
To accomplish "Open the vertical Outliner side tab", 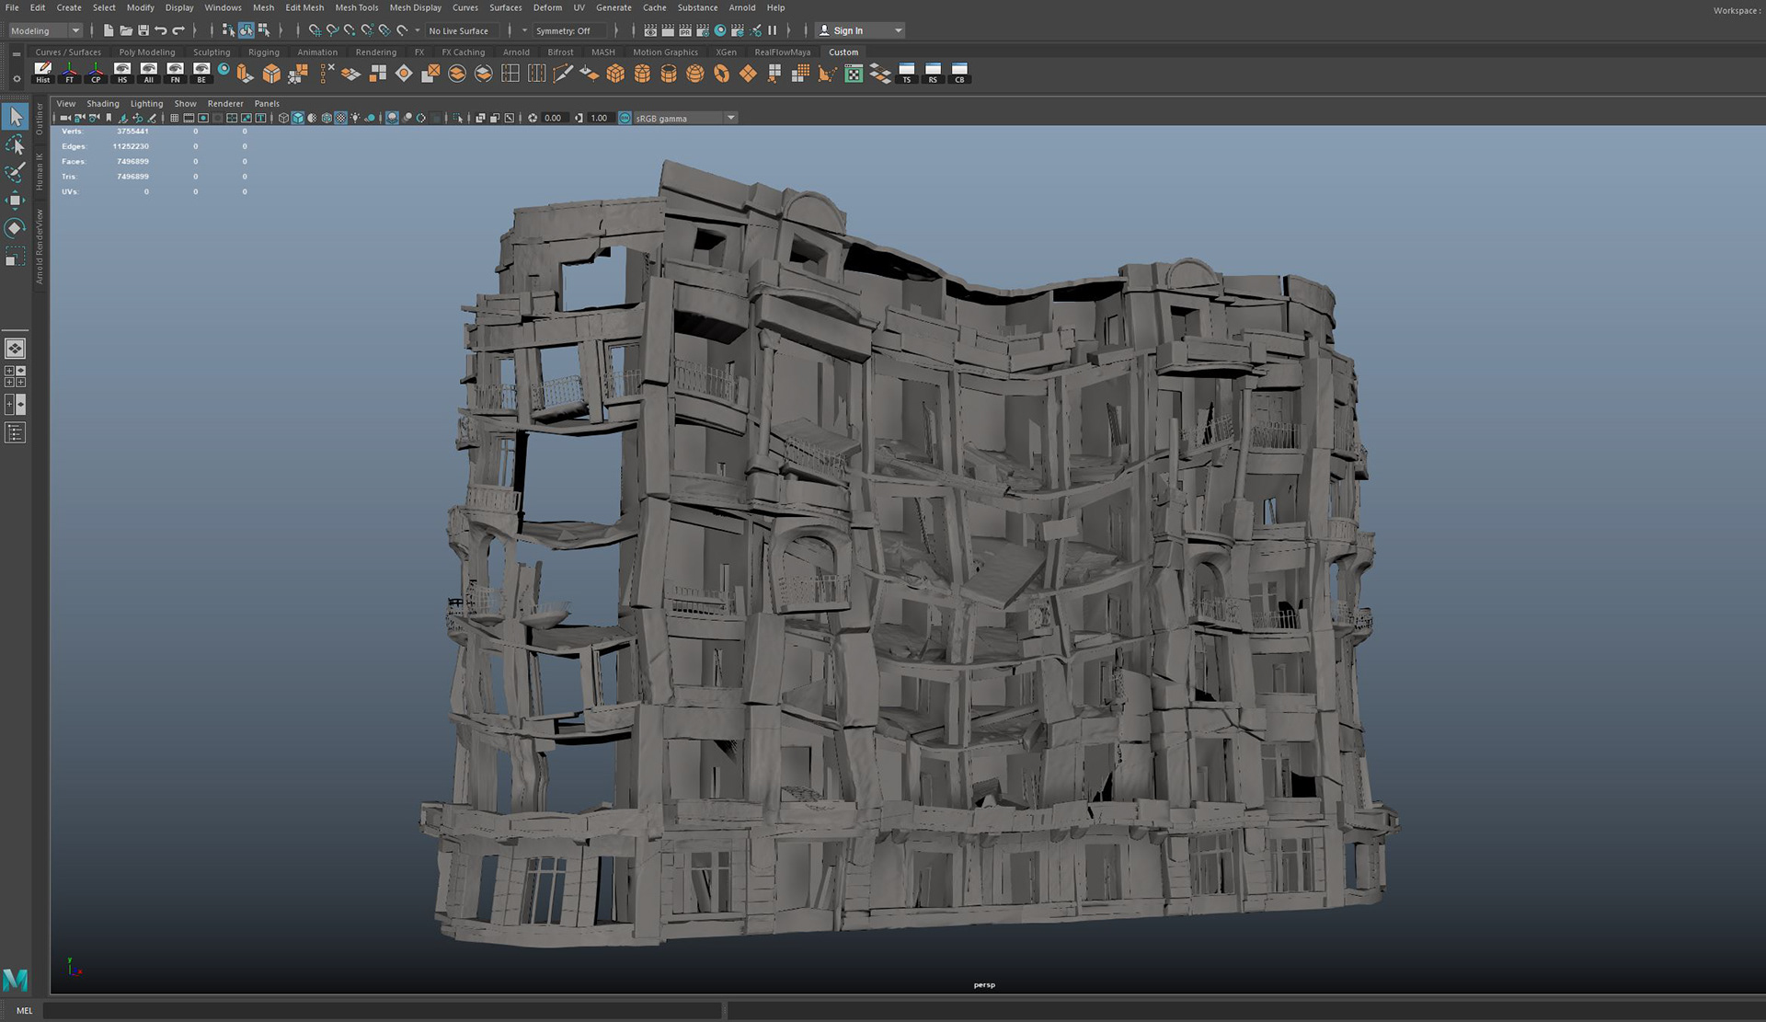I will (40, 119).
